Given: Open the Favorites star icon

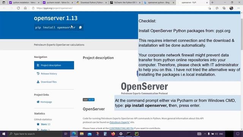Looking at the screenshot, I should [x=217, y=8].
